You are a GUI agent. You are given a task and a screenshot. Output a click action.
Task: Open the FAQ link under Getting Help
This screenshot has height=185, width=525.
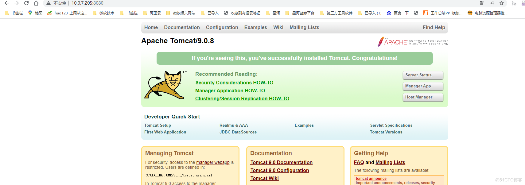(x=359, y=162)
